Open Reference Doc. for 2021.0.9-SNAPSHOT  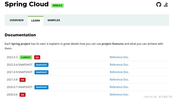119,72
